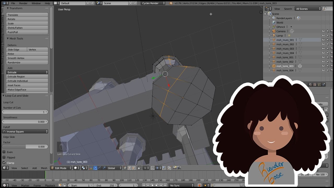Click the Smoothness slider field
The width and height of the screenshot is (334, 188).
pos(25,122)
